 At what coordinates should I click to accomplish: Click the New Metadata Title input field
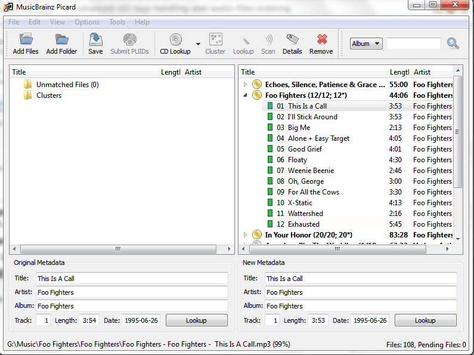coord(360,279)
